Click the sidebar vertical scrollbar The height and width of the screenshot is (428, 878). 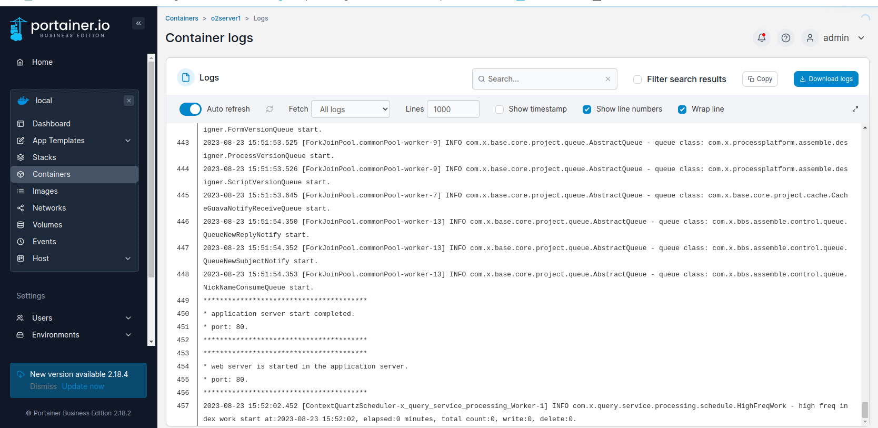pyautogui.click(x=151, y=168)
